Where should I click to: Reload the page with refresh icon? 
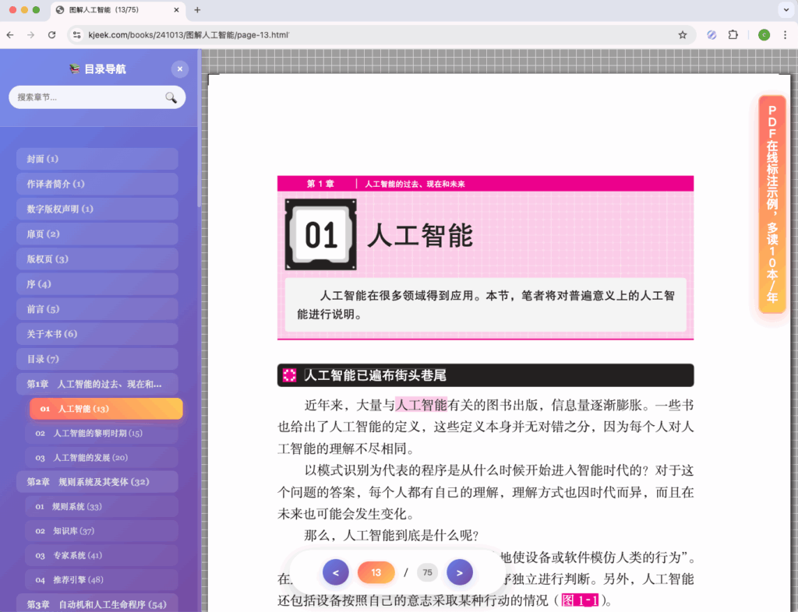[51, 35]
